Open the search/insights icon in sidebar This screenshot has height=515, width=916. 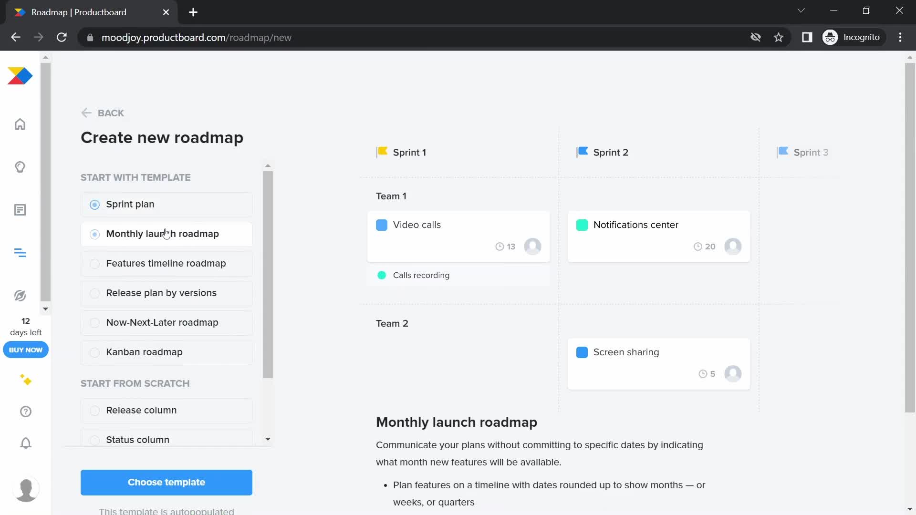(x=20, y=167)
